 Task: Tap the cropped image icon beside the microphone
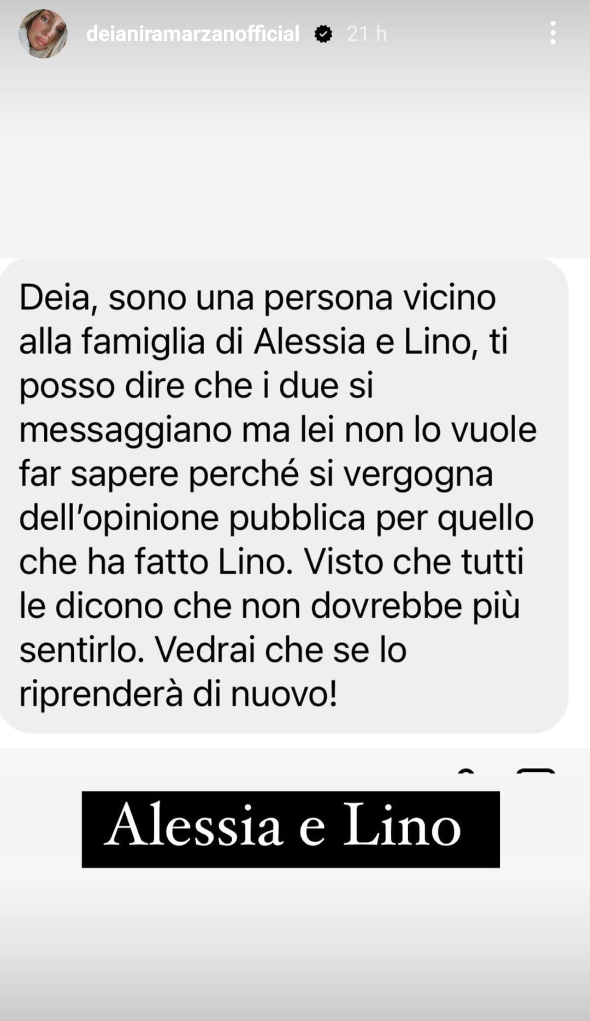[535, 771]
